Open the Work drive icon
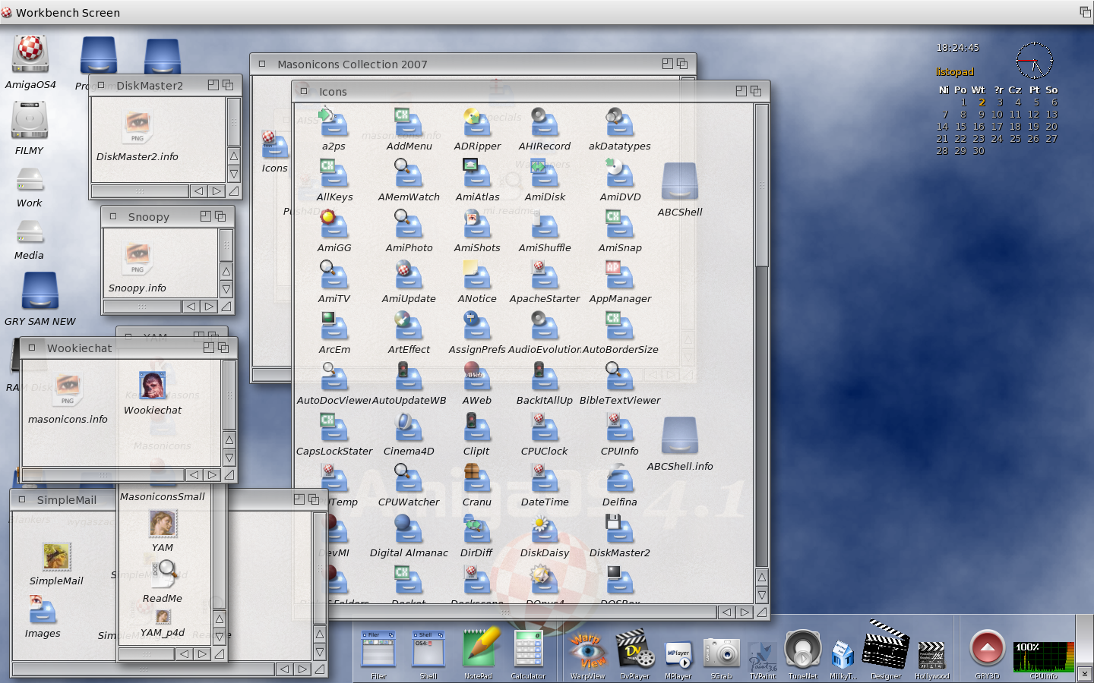This screenshot has height=683, width=1094. (30, 179)
